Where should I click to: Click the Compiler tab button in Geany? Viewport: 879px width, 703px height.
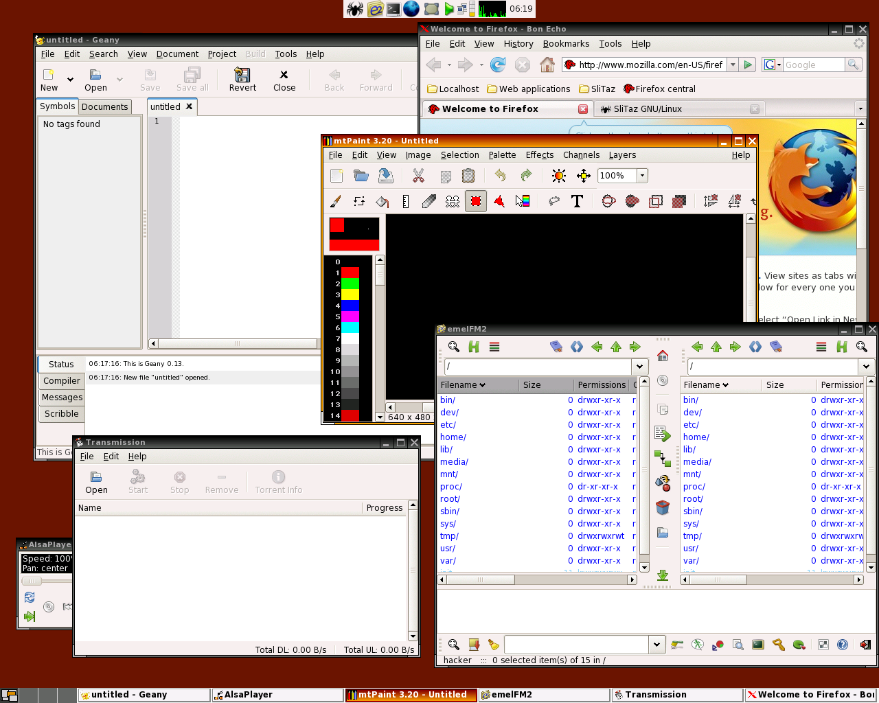tap(62, 381)
